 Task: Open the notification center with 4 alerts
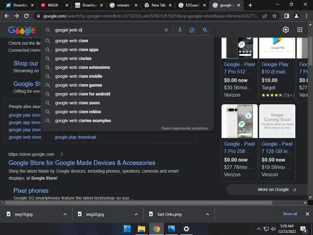[x=304, y=229]
